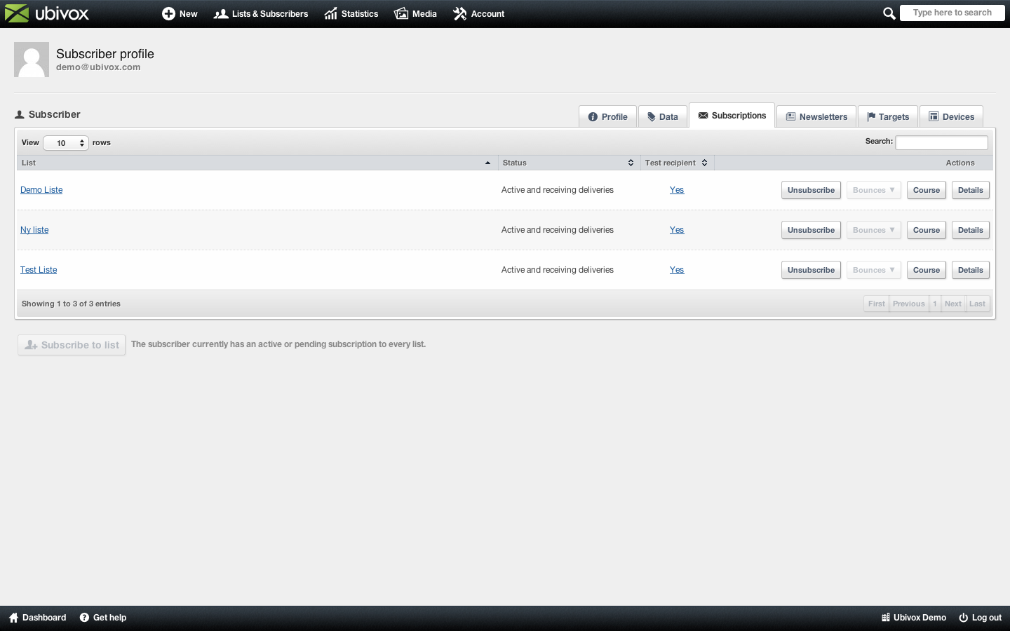Click Yes test recipient for Ny liste

(x=677, y=230)
